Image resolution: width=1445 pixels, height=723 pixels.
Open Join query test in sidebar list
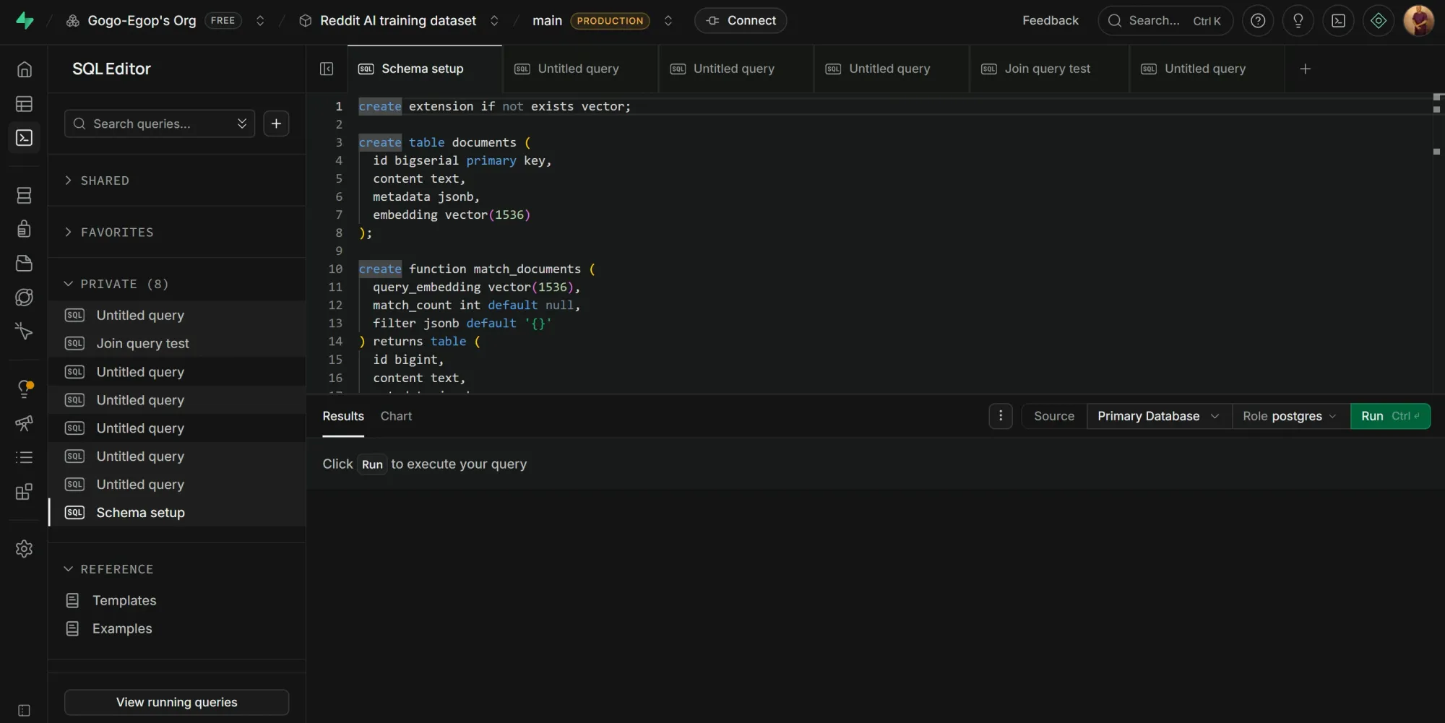tap(176, 343)
